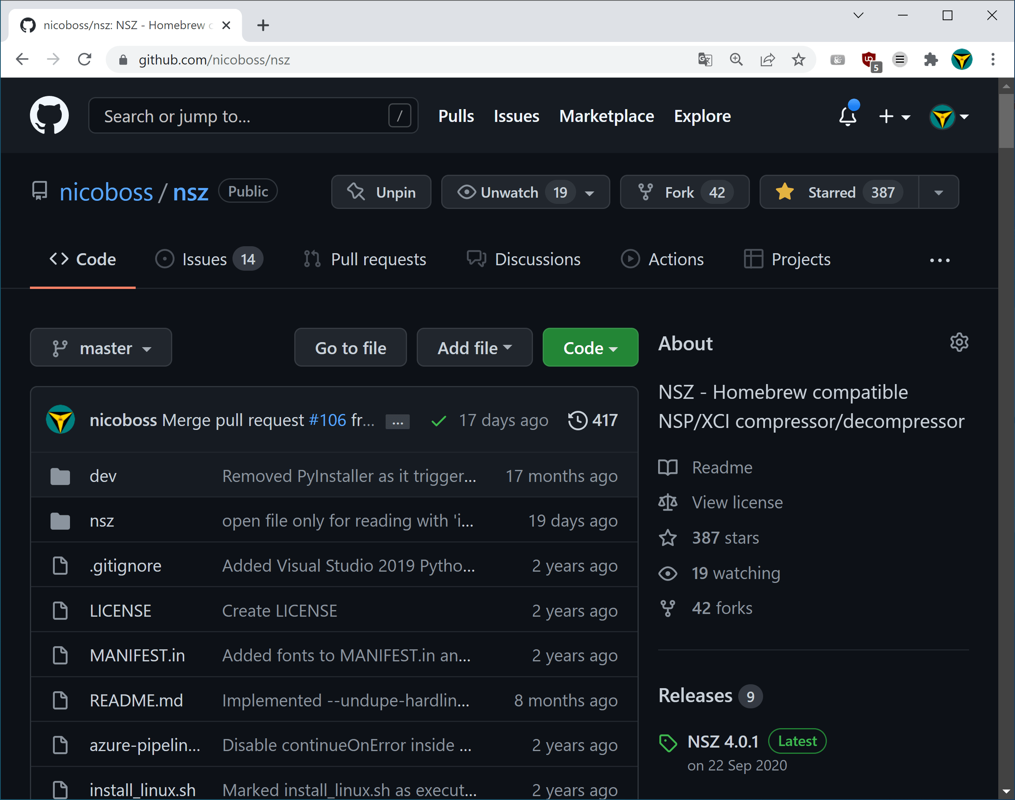This screenshot has height=800, width=1015.
Task: Expand the green Code dropdown
Action: (590, 348)
